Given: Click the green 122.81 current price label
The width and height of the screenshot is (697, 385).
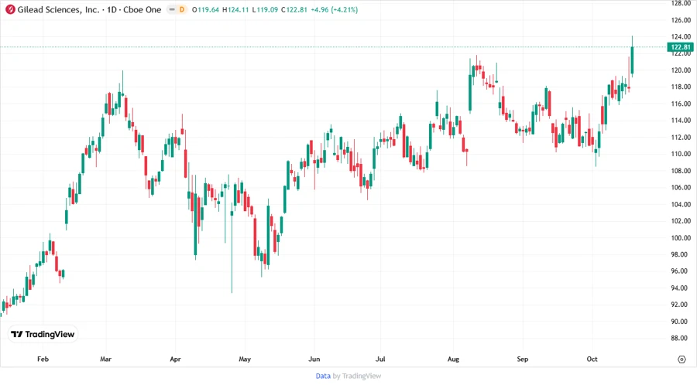Looking at the screenshot, I should pos(681,47).
